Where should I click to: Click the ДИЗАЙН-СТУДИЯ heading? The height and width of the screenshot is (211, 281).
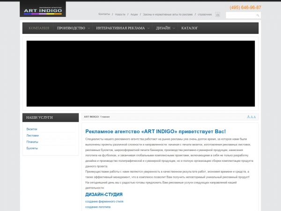coord(104,195)
